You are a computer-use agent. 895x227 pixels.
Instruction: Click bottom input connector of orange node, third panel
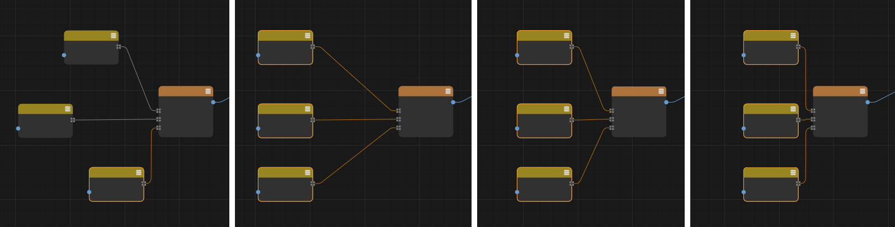pyautogui.click(x=611, y=128)
